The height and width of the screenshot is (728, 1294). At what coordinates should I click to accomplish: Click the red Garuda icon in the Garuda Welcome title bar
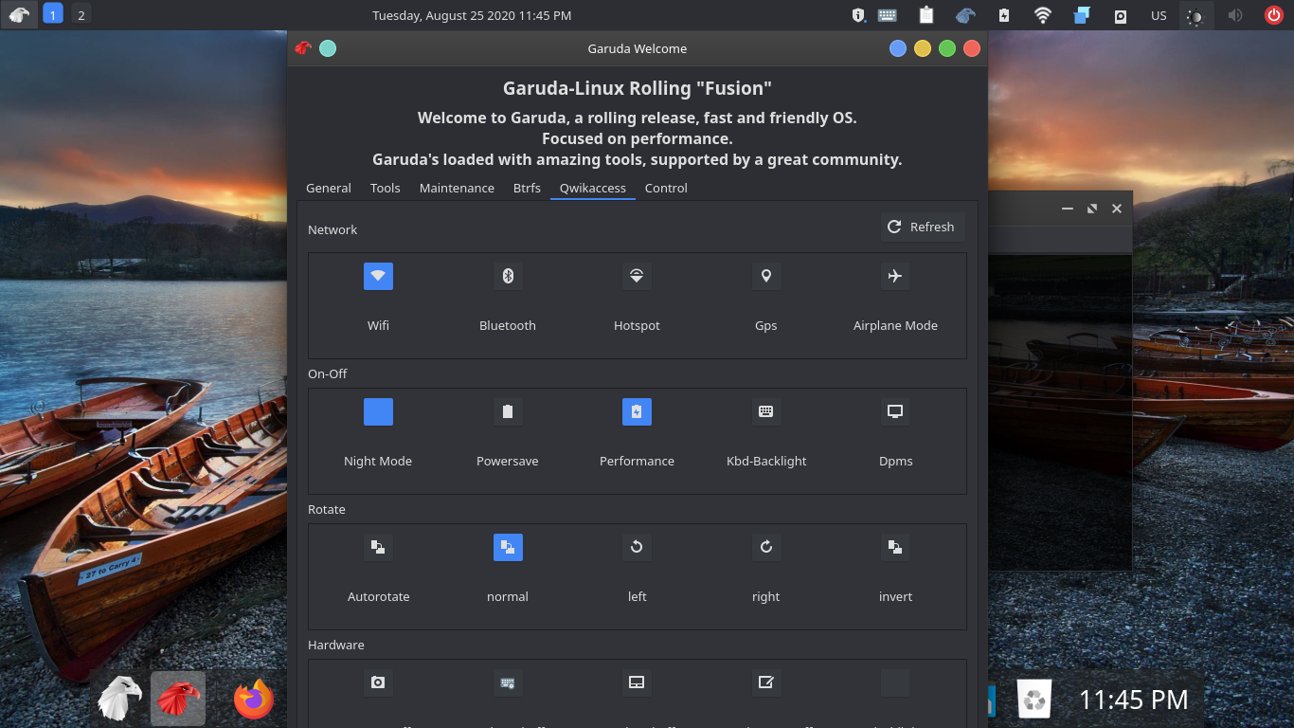303,48
